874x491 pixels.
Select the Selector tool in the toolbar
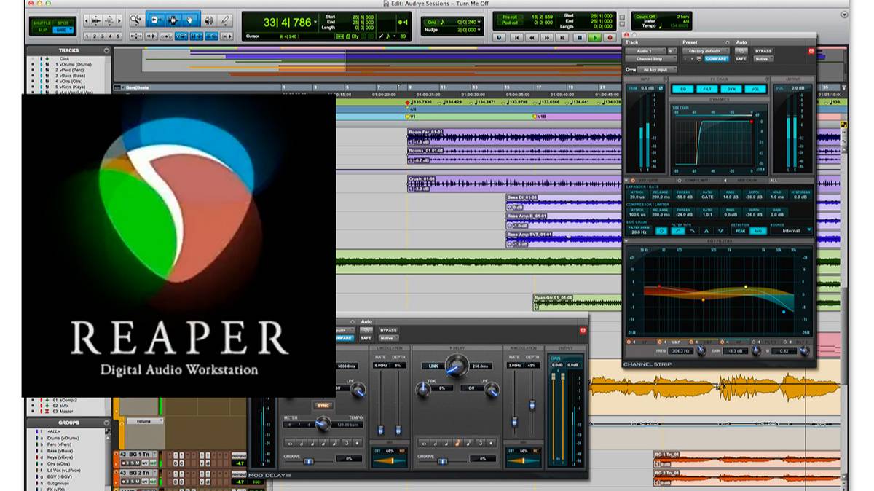point(173,20)
